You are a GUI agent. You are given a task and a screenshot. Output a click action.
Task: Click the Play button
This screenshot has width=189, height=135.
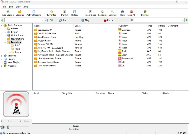(x=85, y=20)
